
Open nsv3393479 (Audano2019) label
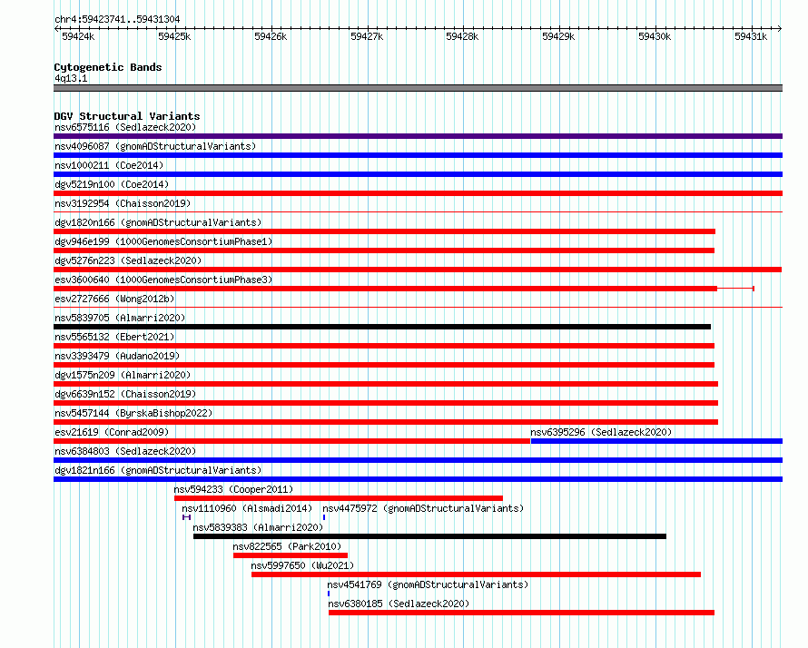117,356
